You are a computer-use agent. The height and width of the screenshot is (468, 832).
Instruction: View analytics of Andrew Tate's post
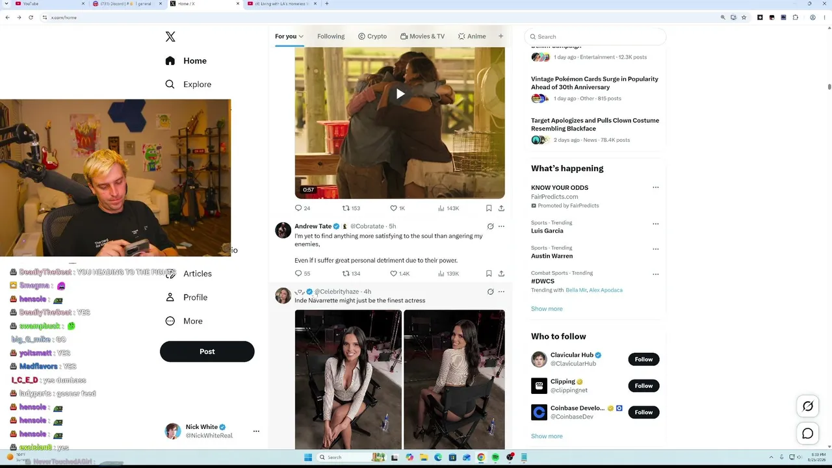(448, 274)
